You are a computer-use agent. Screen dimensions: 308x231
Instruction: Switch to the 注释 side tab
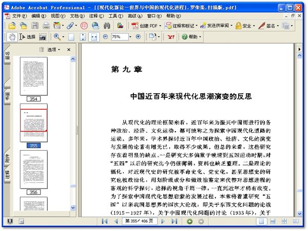(x=7, y=175)
